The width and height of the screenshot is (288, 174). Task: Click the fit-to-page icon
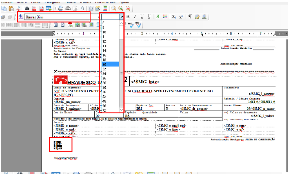91,8
